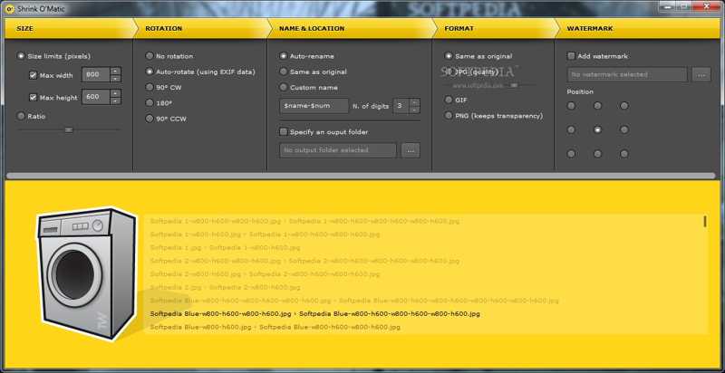Select the 180° rotation option
This screenshot has width=725, height=373.
(x=150, y=102)
